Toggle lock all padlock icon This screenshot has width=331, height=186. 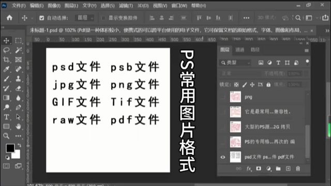click(268, 85)
